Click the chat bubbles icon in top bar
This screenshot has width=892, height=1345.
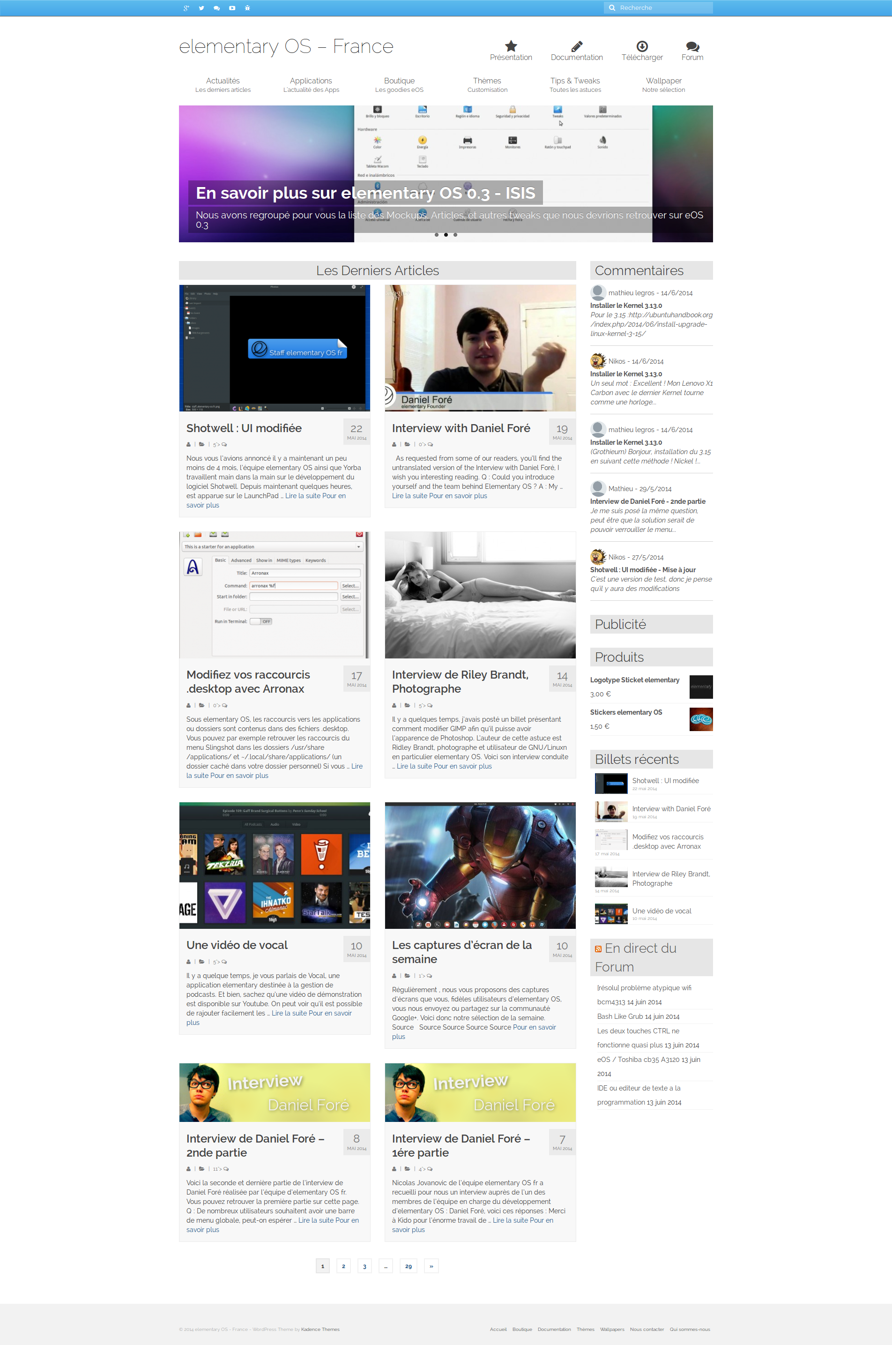(217, 8)
